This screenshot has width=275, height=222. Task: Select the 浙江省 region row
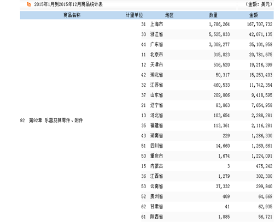(207, 34)
